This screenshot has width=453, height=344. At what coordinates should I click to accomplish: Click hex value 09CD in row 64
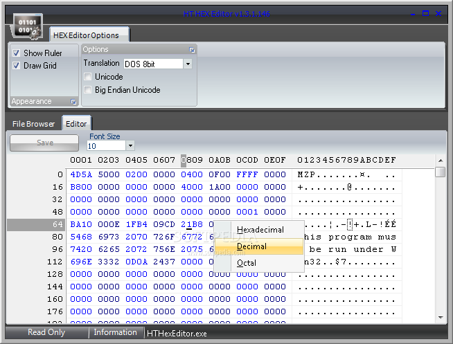164,224
